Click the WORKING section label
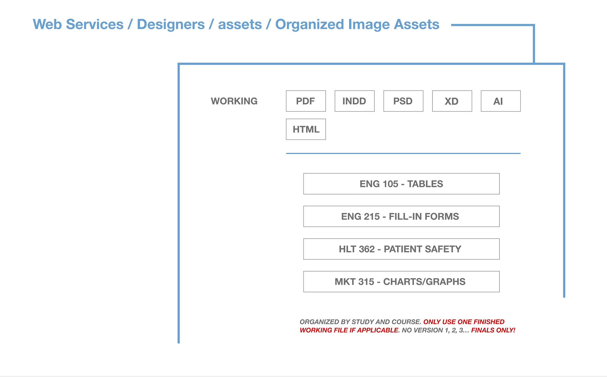 click(234, 101)
